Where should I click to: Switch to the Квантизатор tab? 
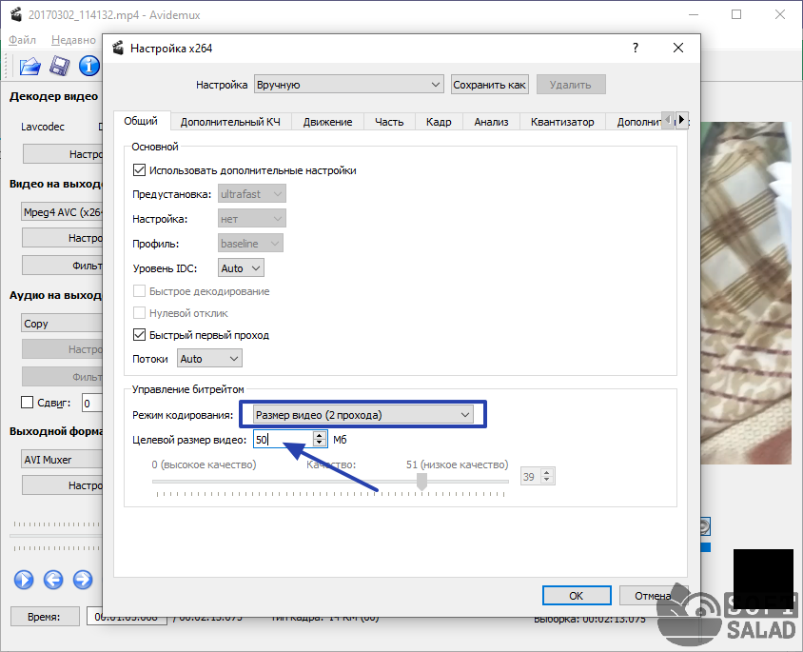[562, 122]
